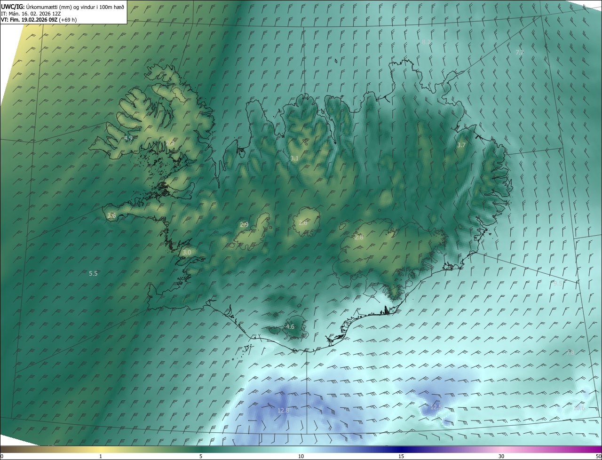The height and width of the screenshot is (460, 602).
Task: Click the valid time 'VT: Fim. 19.02.2026 09Z (+69 h)'
Action: tap(39, 19)
